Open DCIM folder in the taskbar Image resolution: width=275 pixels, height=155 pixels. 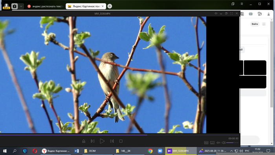point(90,151)
